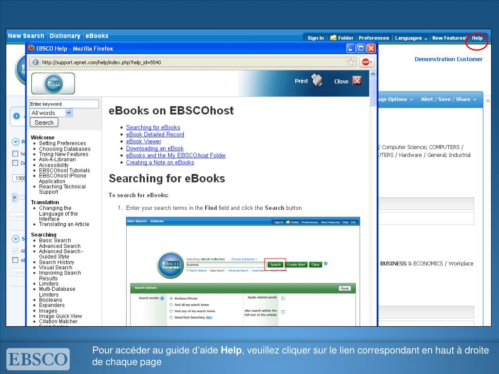The height and width of the screenshot is (374, 499).
Task: Open Choosing Databases help topic
Action: click(65, 149)
